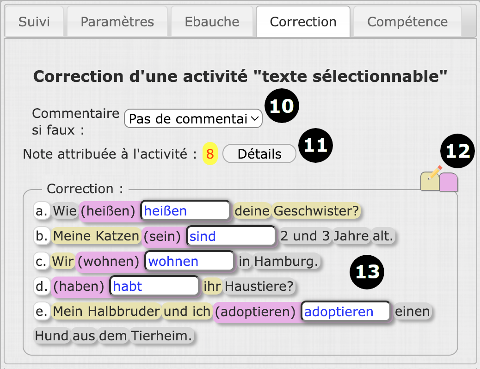Click the Détails button
The height and width of the screenshot is (369, 480).
pyautogui.click(x=259, y=154)
